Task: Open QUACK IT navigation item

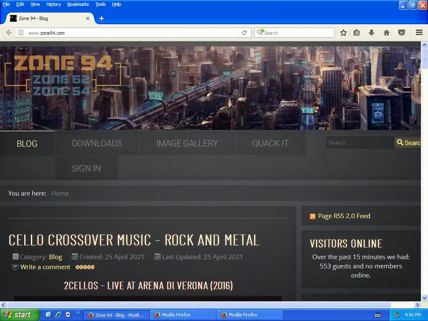Action: [270, 143]
